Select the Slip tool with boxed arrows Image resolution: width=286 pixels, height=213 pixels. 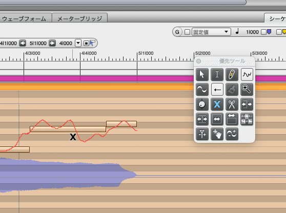click(217, 119)
